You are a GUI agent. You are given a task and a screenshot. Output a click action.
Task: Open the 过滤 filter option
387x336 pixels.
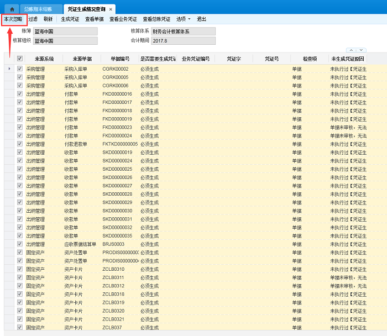pos(33,19)
